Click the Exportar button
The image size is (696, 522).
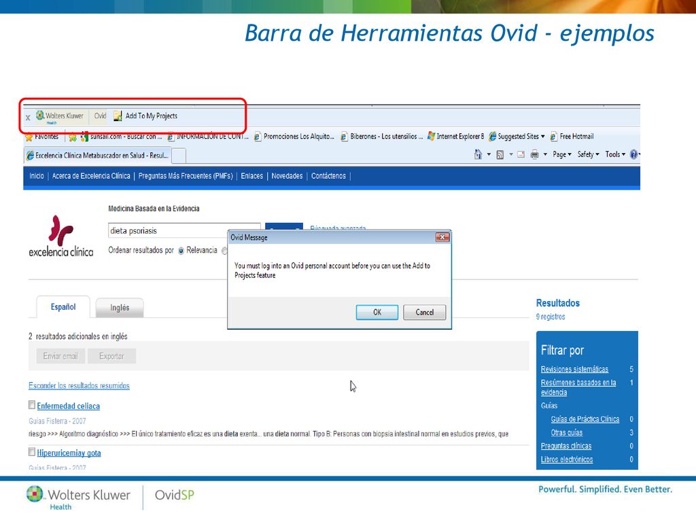click(111, 356)
